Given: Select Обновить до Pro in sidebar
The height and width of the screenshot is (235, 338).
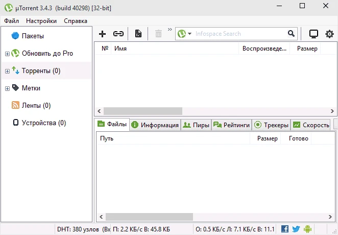Looking at the screenshot, I should click(47, 53).
